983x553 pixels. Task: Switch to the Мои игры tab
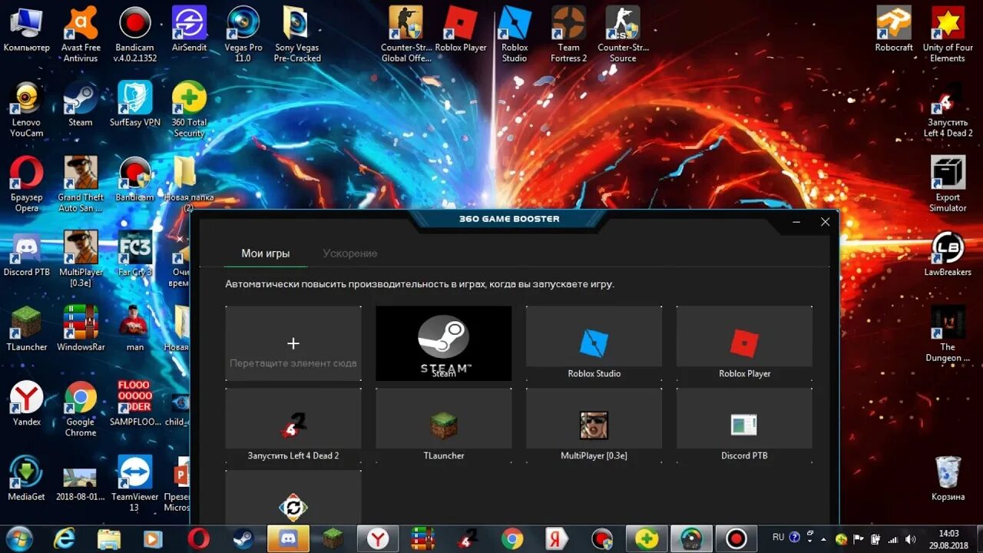(x=266, y=253)
